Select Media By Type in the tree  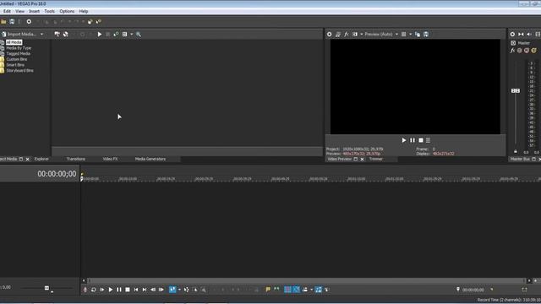point(19,48)
